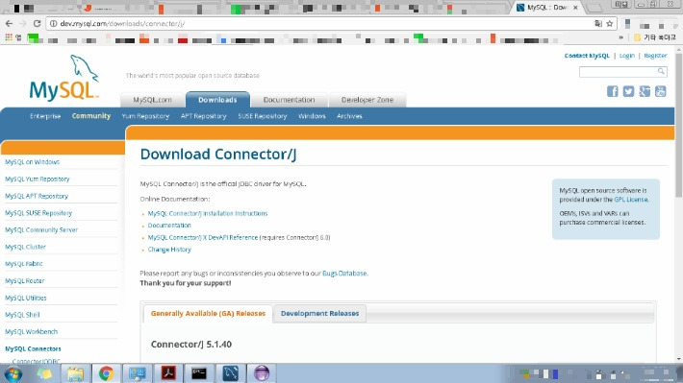Open MySQL Workbench sidebar link
The height and width of the screenshot is (383, 683).
pyautogui.click(x=31, y=332)
